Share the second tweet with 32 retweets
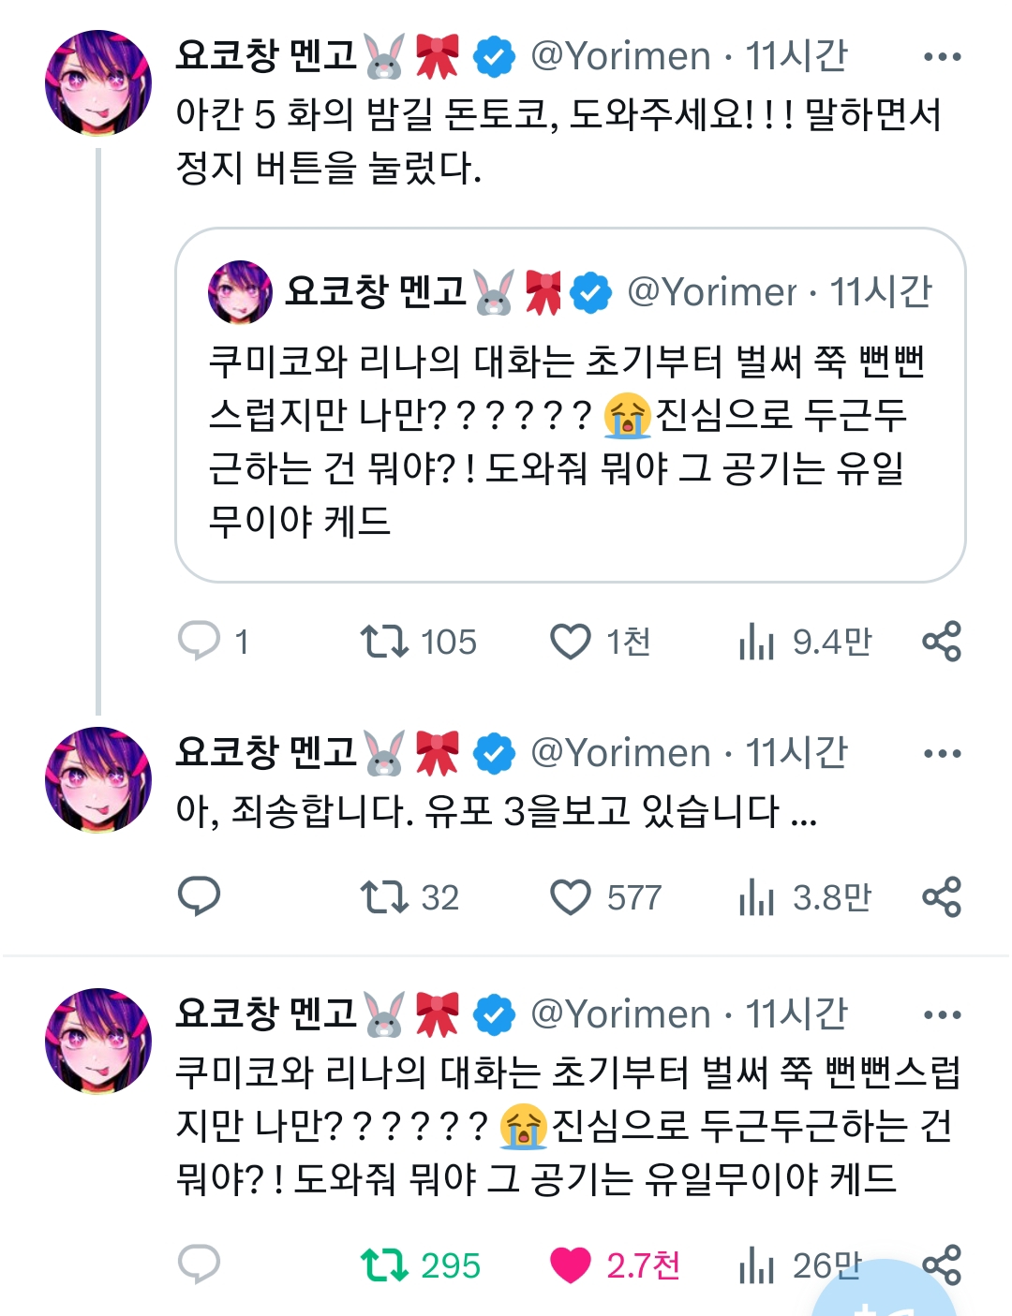The image size is (1012, 1316). coord(942,897)
